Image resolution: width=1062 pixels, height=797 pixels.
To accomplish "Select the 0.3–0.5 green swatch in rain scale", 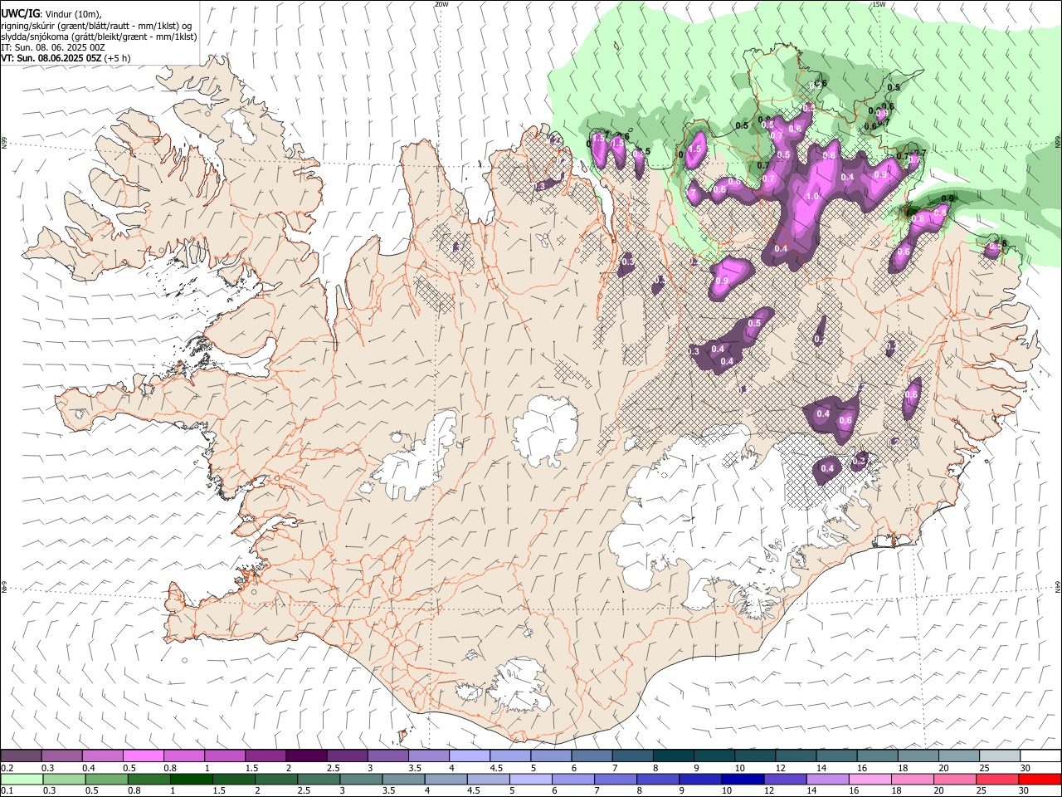I will pyautogui.click(x=62, y=780).
